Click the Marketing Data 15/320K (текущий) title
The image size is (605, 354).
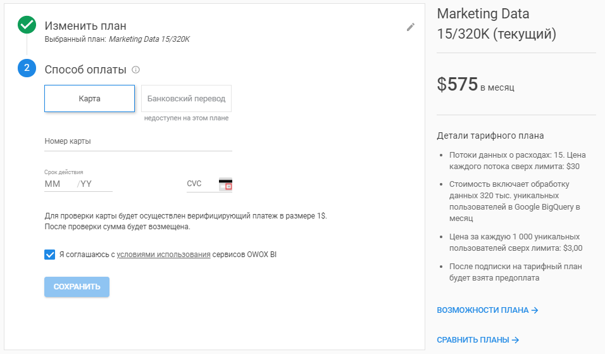(497, 23)
